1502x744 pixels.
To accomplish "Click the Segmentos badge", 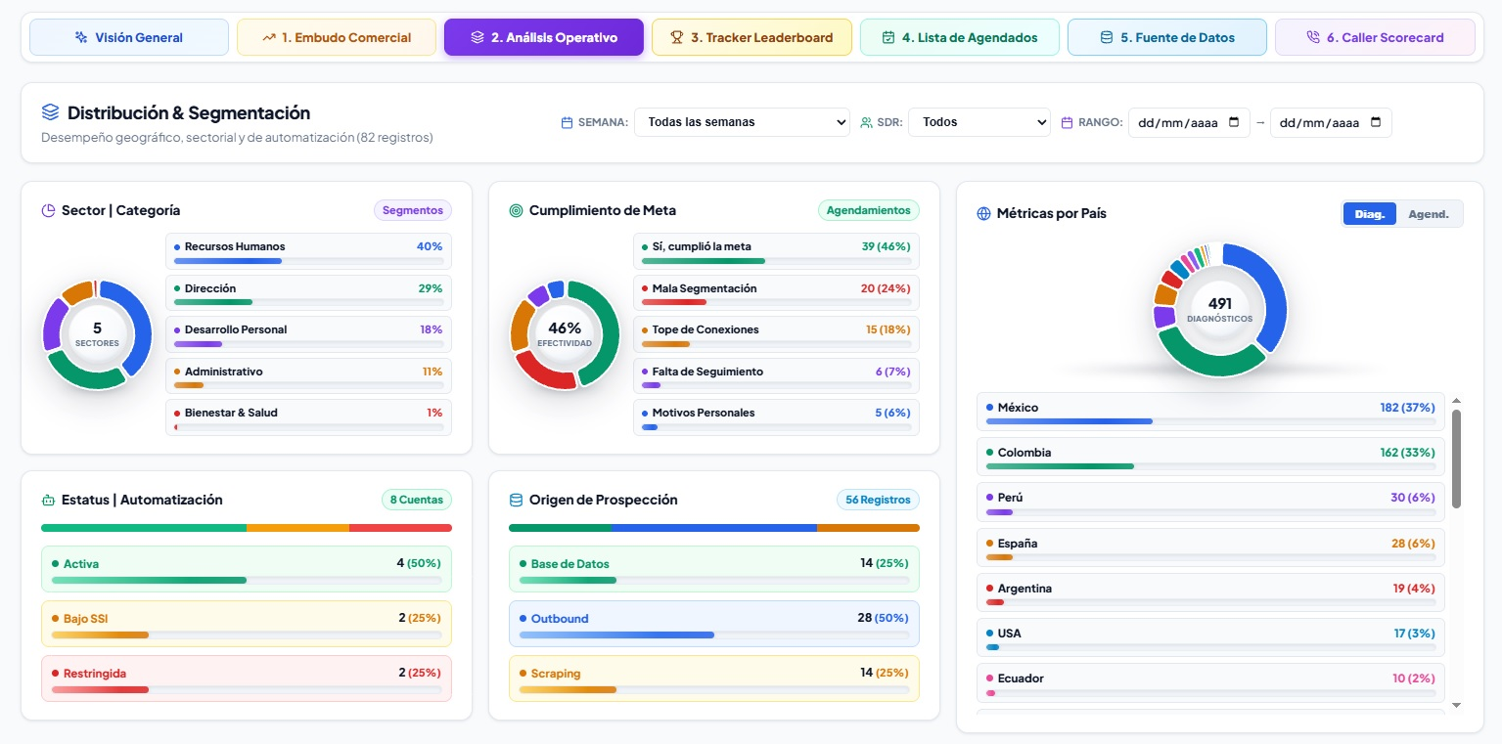I will [413, 210].
